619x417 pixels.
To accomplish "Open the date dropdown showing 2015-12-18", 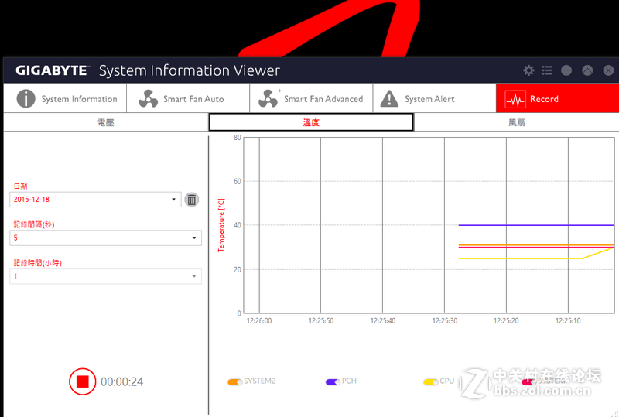I will pyautogui.click(x=95, y=200).
